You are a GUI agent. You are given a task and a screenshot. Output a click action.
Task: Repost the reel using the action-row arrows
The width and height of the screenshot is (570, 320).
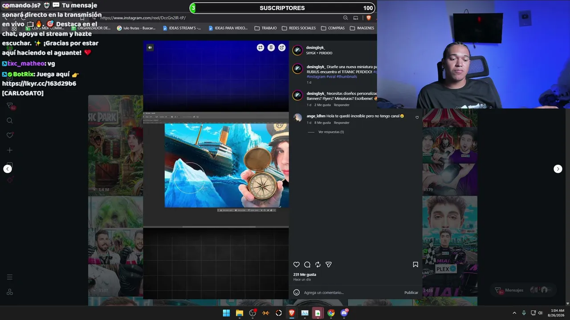coord(318,264)
